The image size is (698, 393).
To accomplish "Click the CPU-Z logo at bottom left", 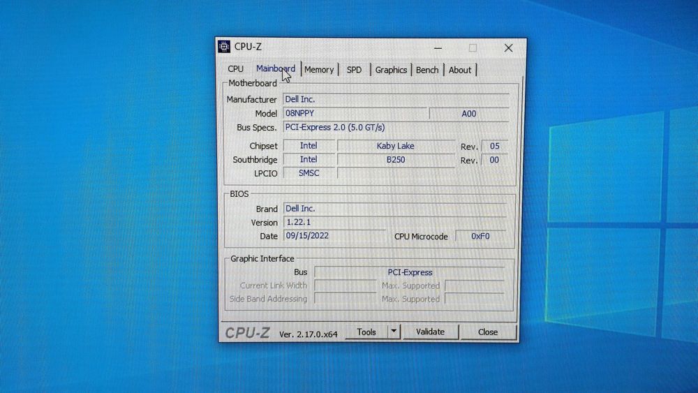I will click(247, 332).
